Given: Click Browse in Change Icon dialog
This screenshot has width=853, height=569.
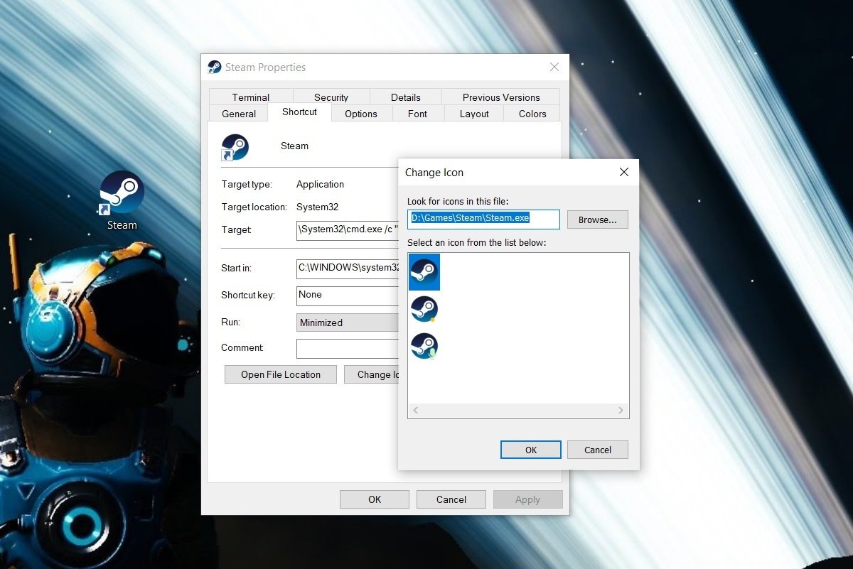Looking at the screenshot, I should tap(597, 220).
